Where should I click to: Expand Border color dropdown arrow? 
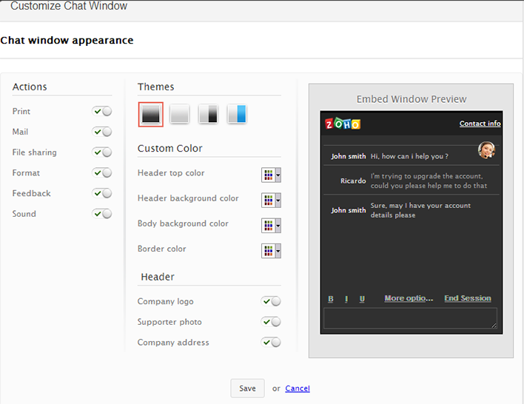tap(278, 251)
